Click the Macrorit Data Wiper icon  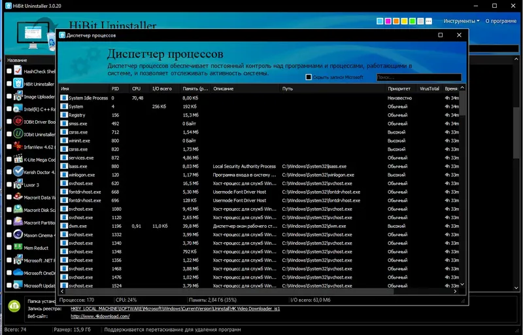click(x=18, y=197)
